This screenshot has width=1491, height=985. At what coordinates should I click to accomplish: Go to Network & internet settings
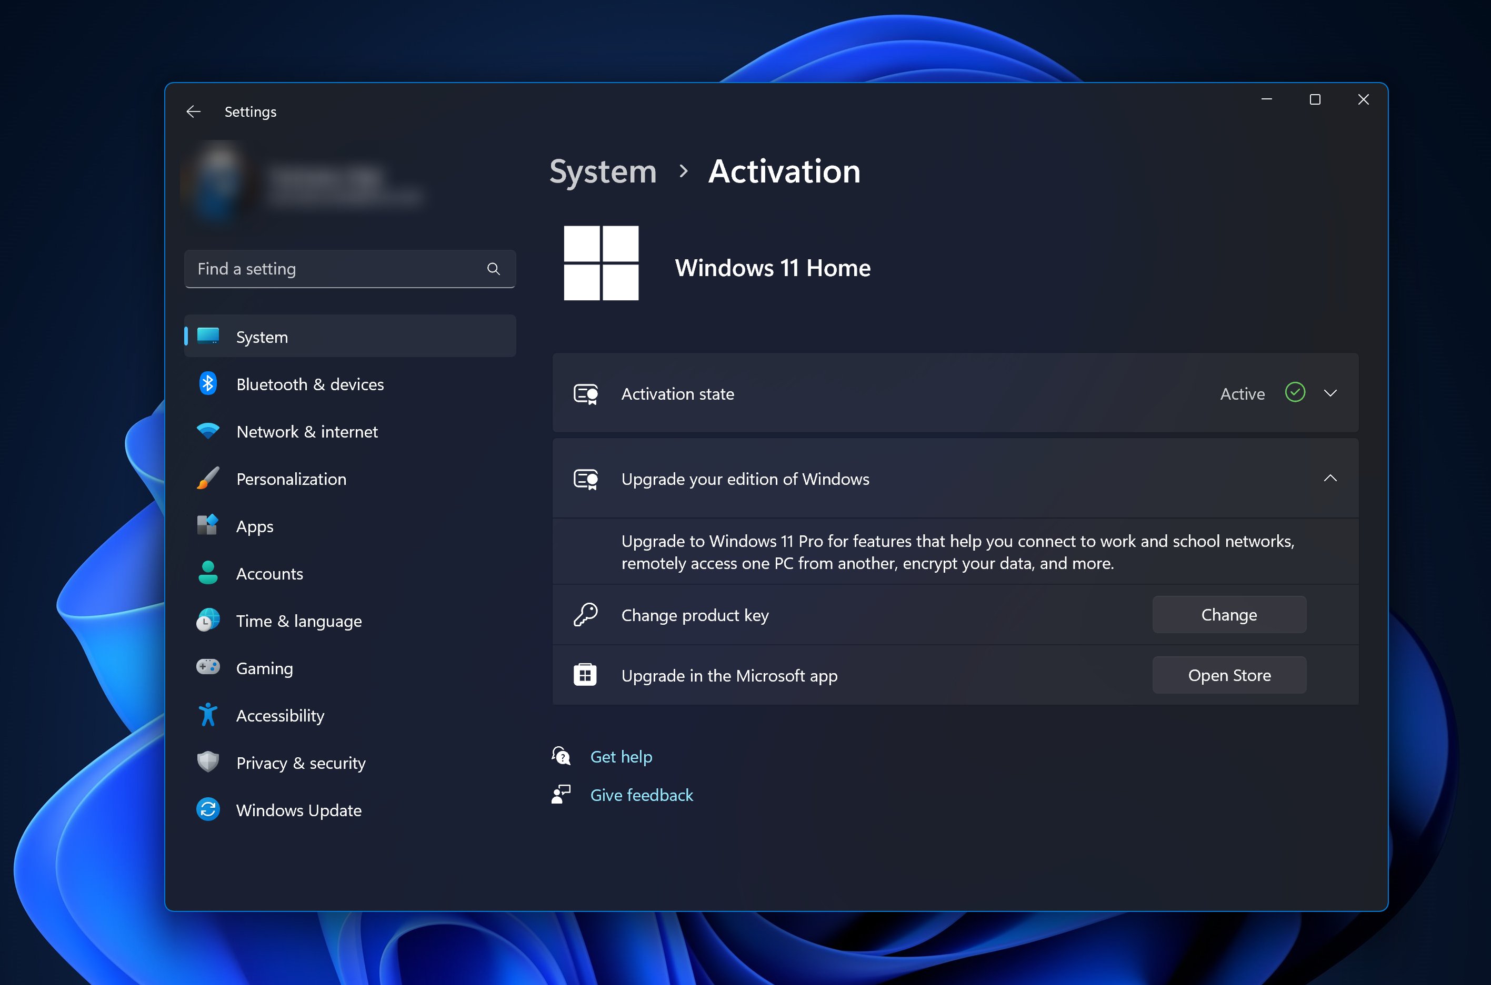click(350, 431)
